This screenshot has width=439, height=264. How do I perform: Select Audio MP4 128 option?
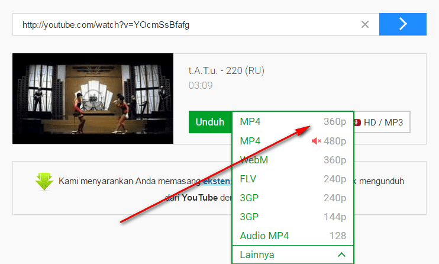[x=293, y=236]
